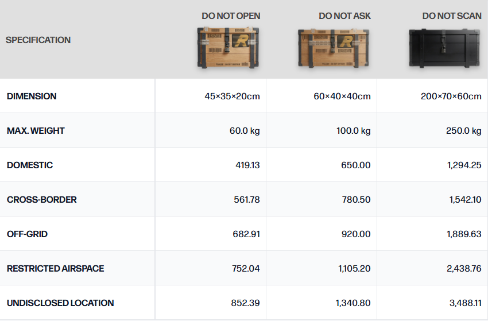This screenshot has width=488, height=321.
Task: Select the DO NOT ASK column header
Action: click(344, 16)
